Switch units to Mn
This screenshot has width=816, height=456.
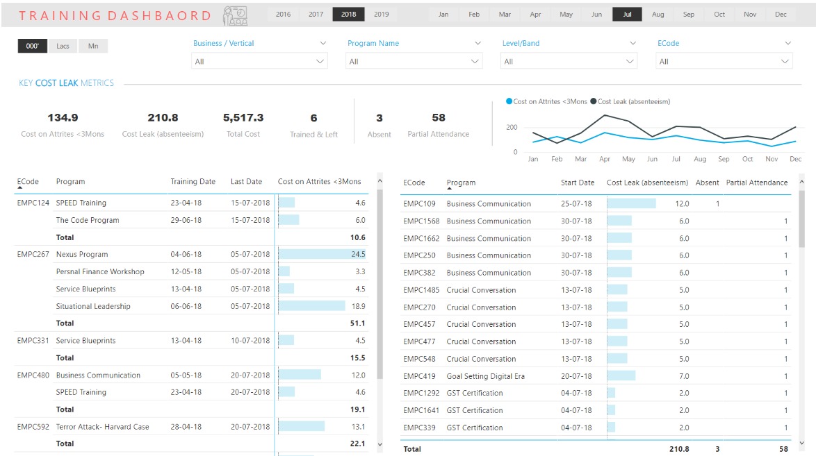[x=93, y=46]
